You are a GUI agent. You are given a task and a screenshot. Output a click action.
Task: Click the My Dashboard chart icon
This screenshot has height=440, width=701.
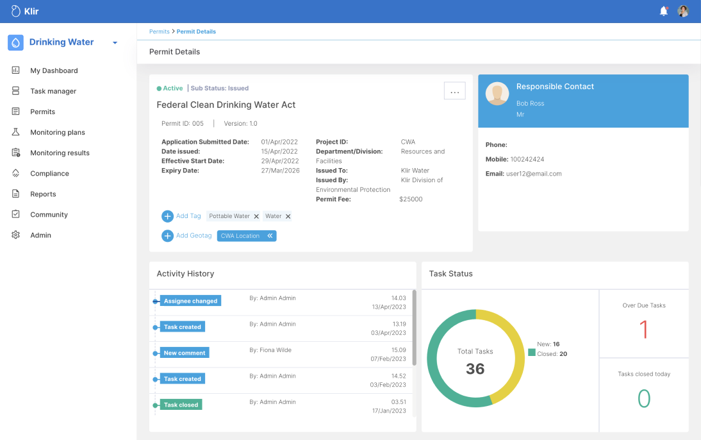point(16,71)
